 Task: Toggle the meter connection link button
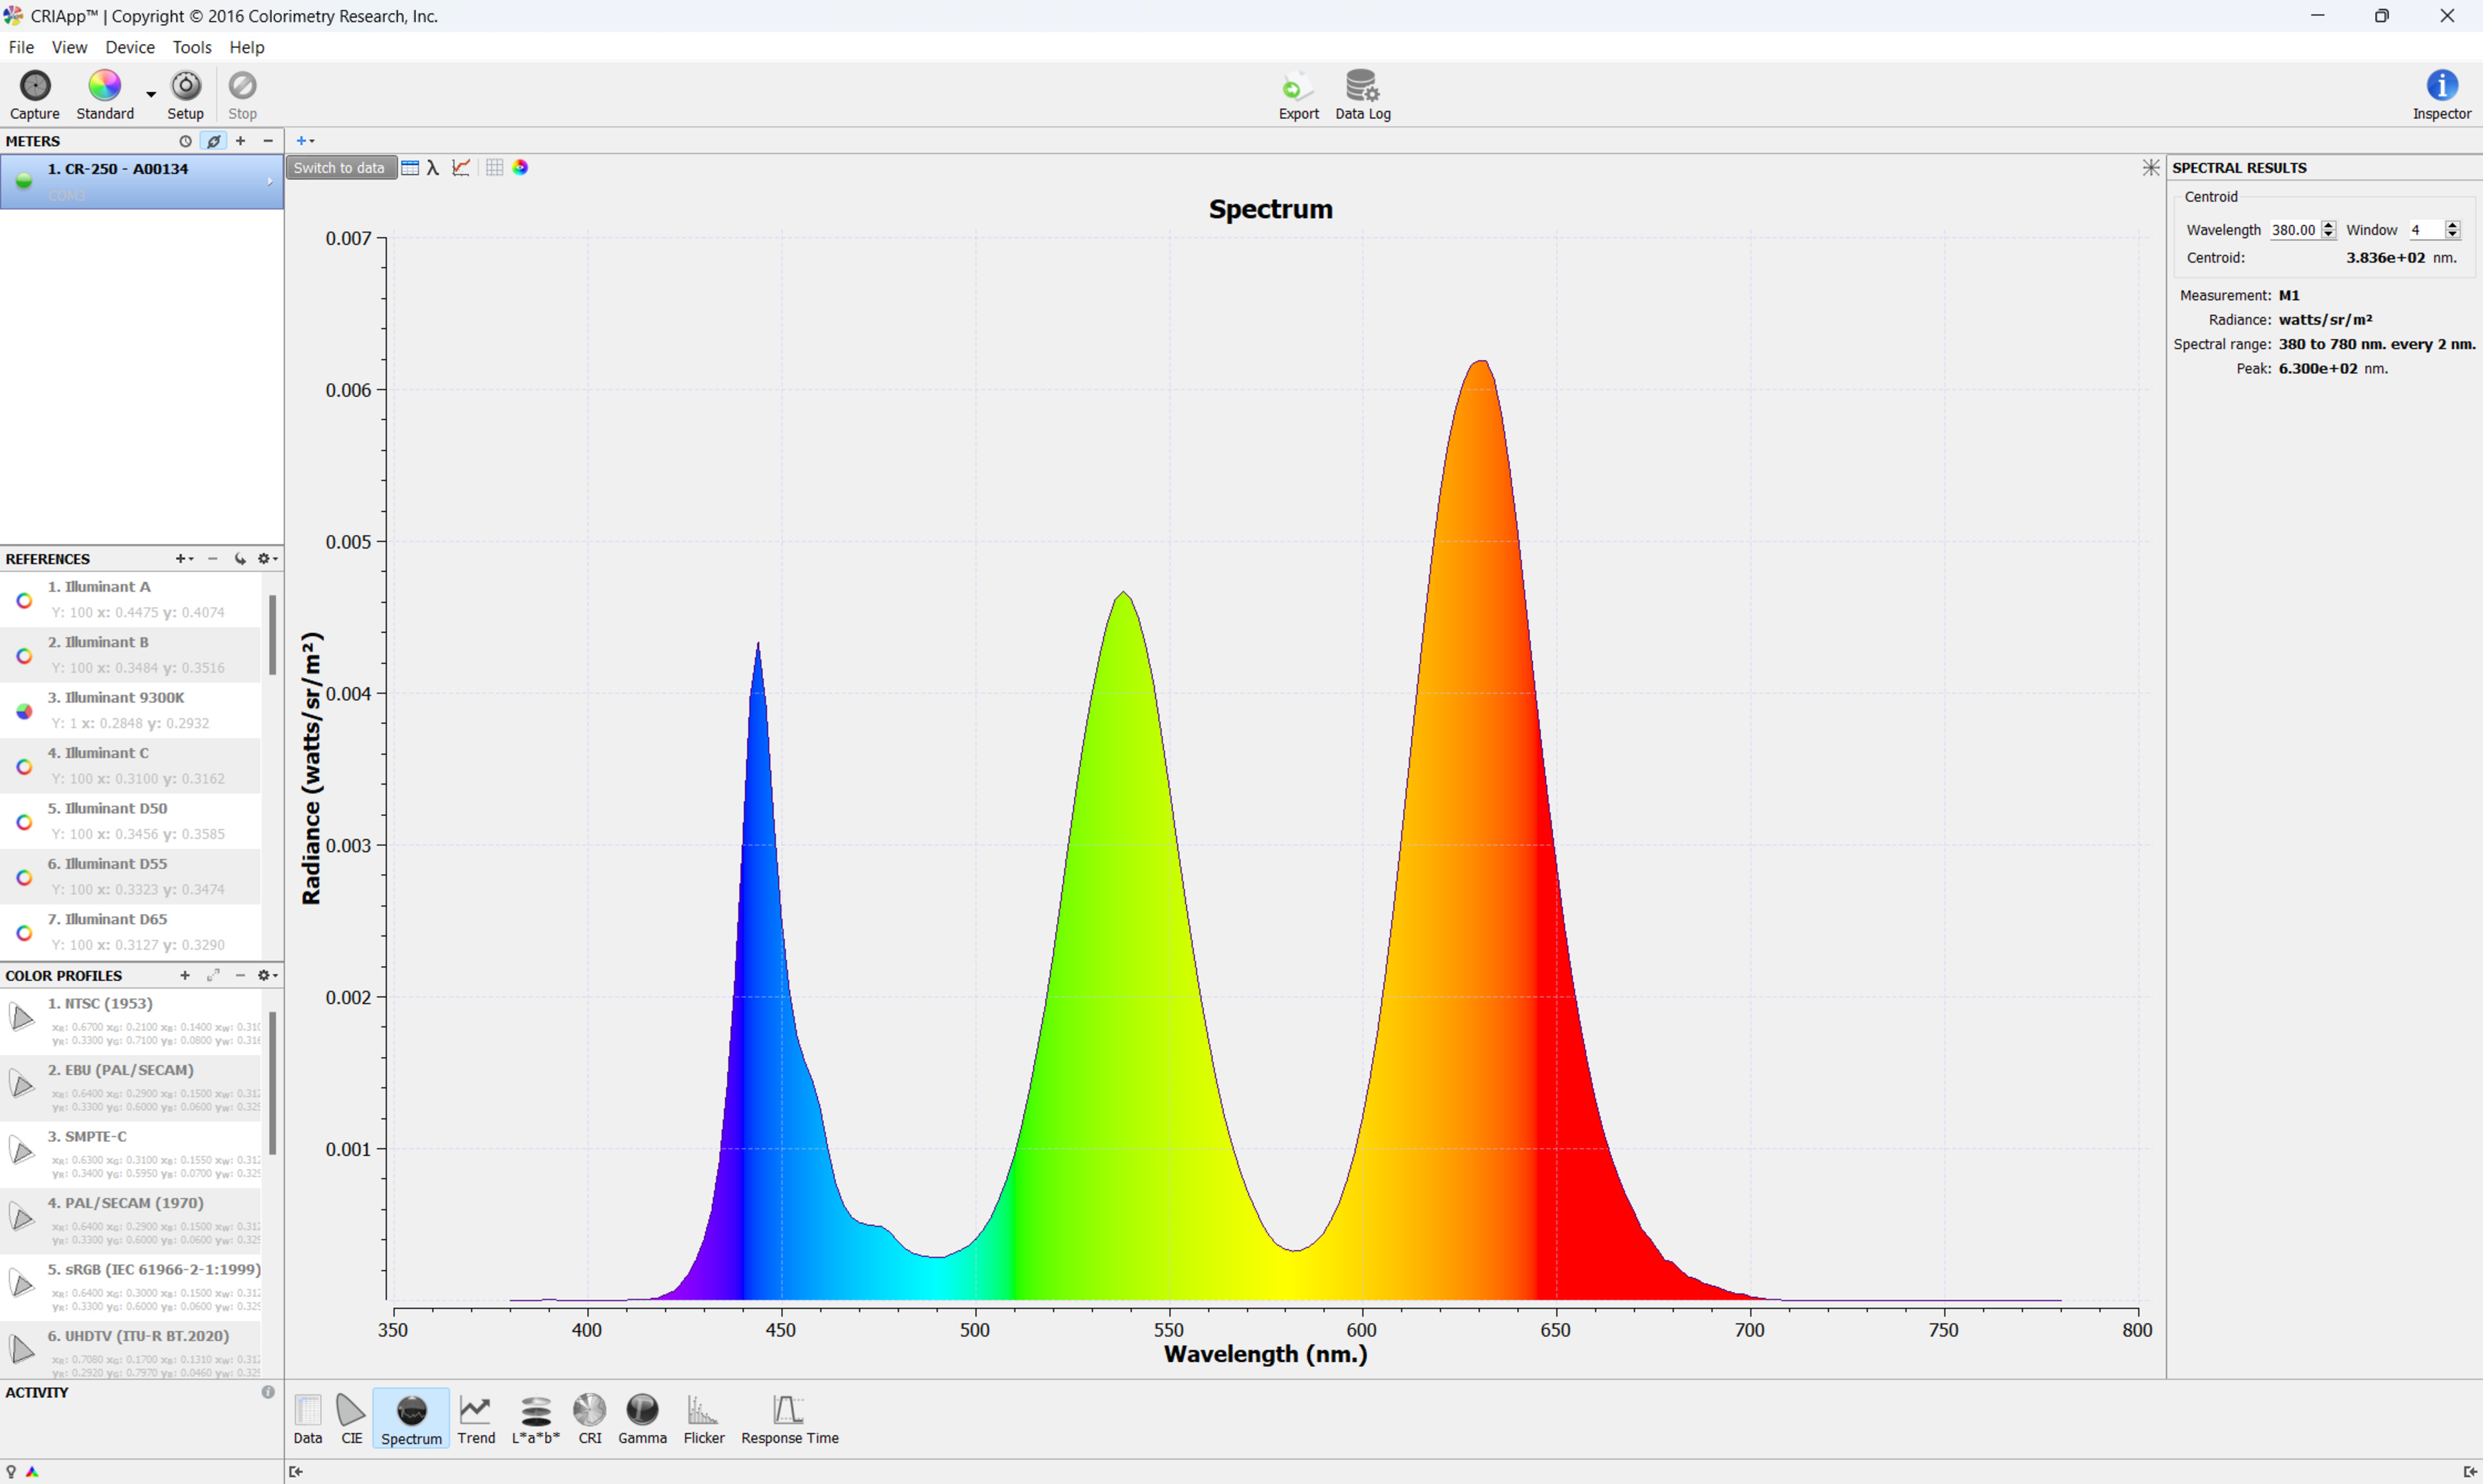tap(213, 141)
